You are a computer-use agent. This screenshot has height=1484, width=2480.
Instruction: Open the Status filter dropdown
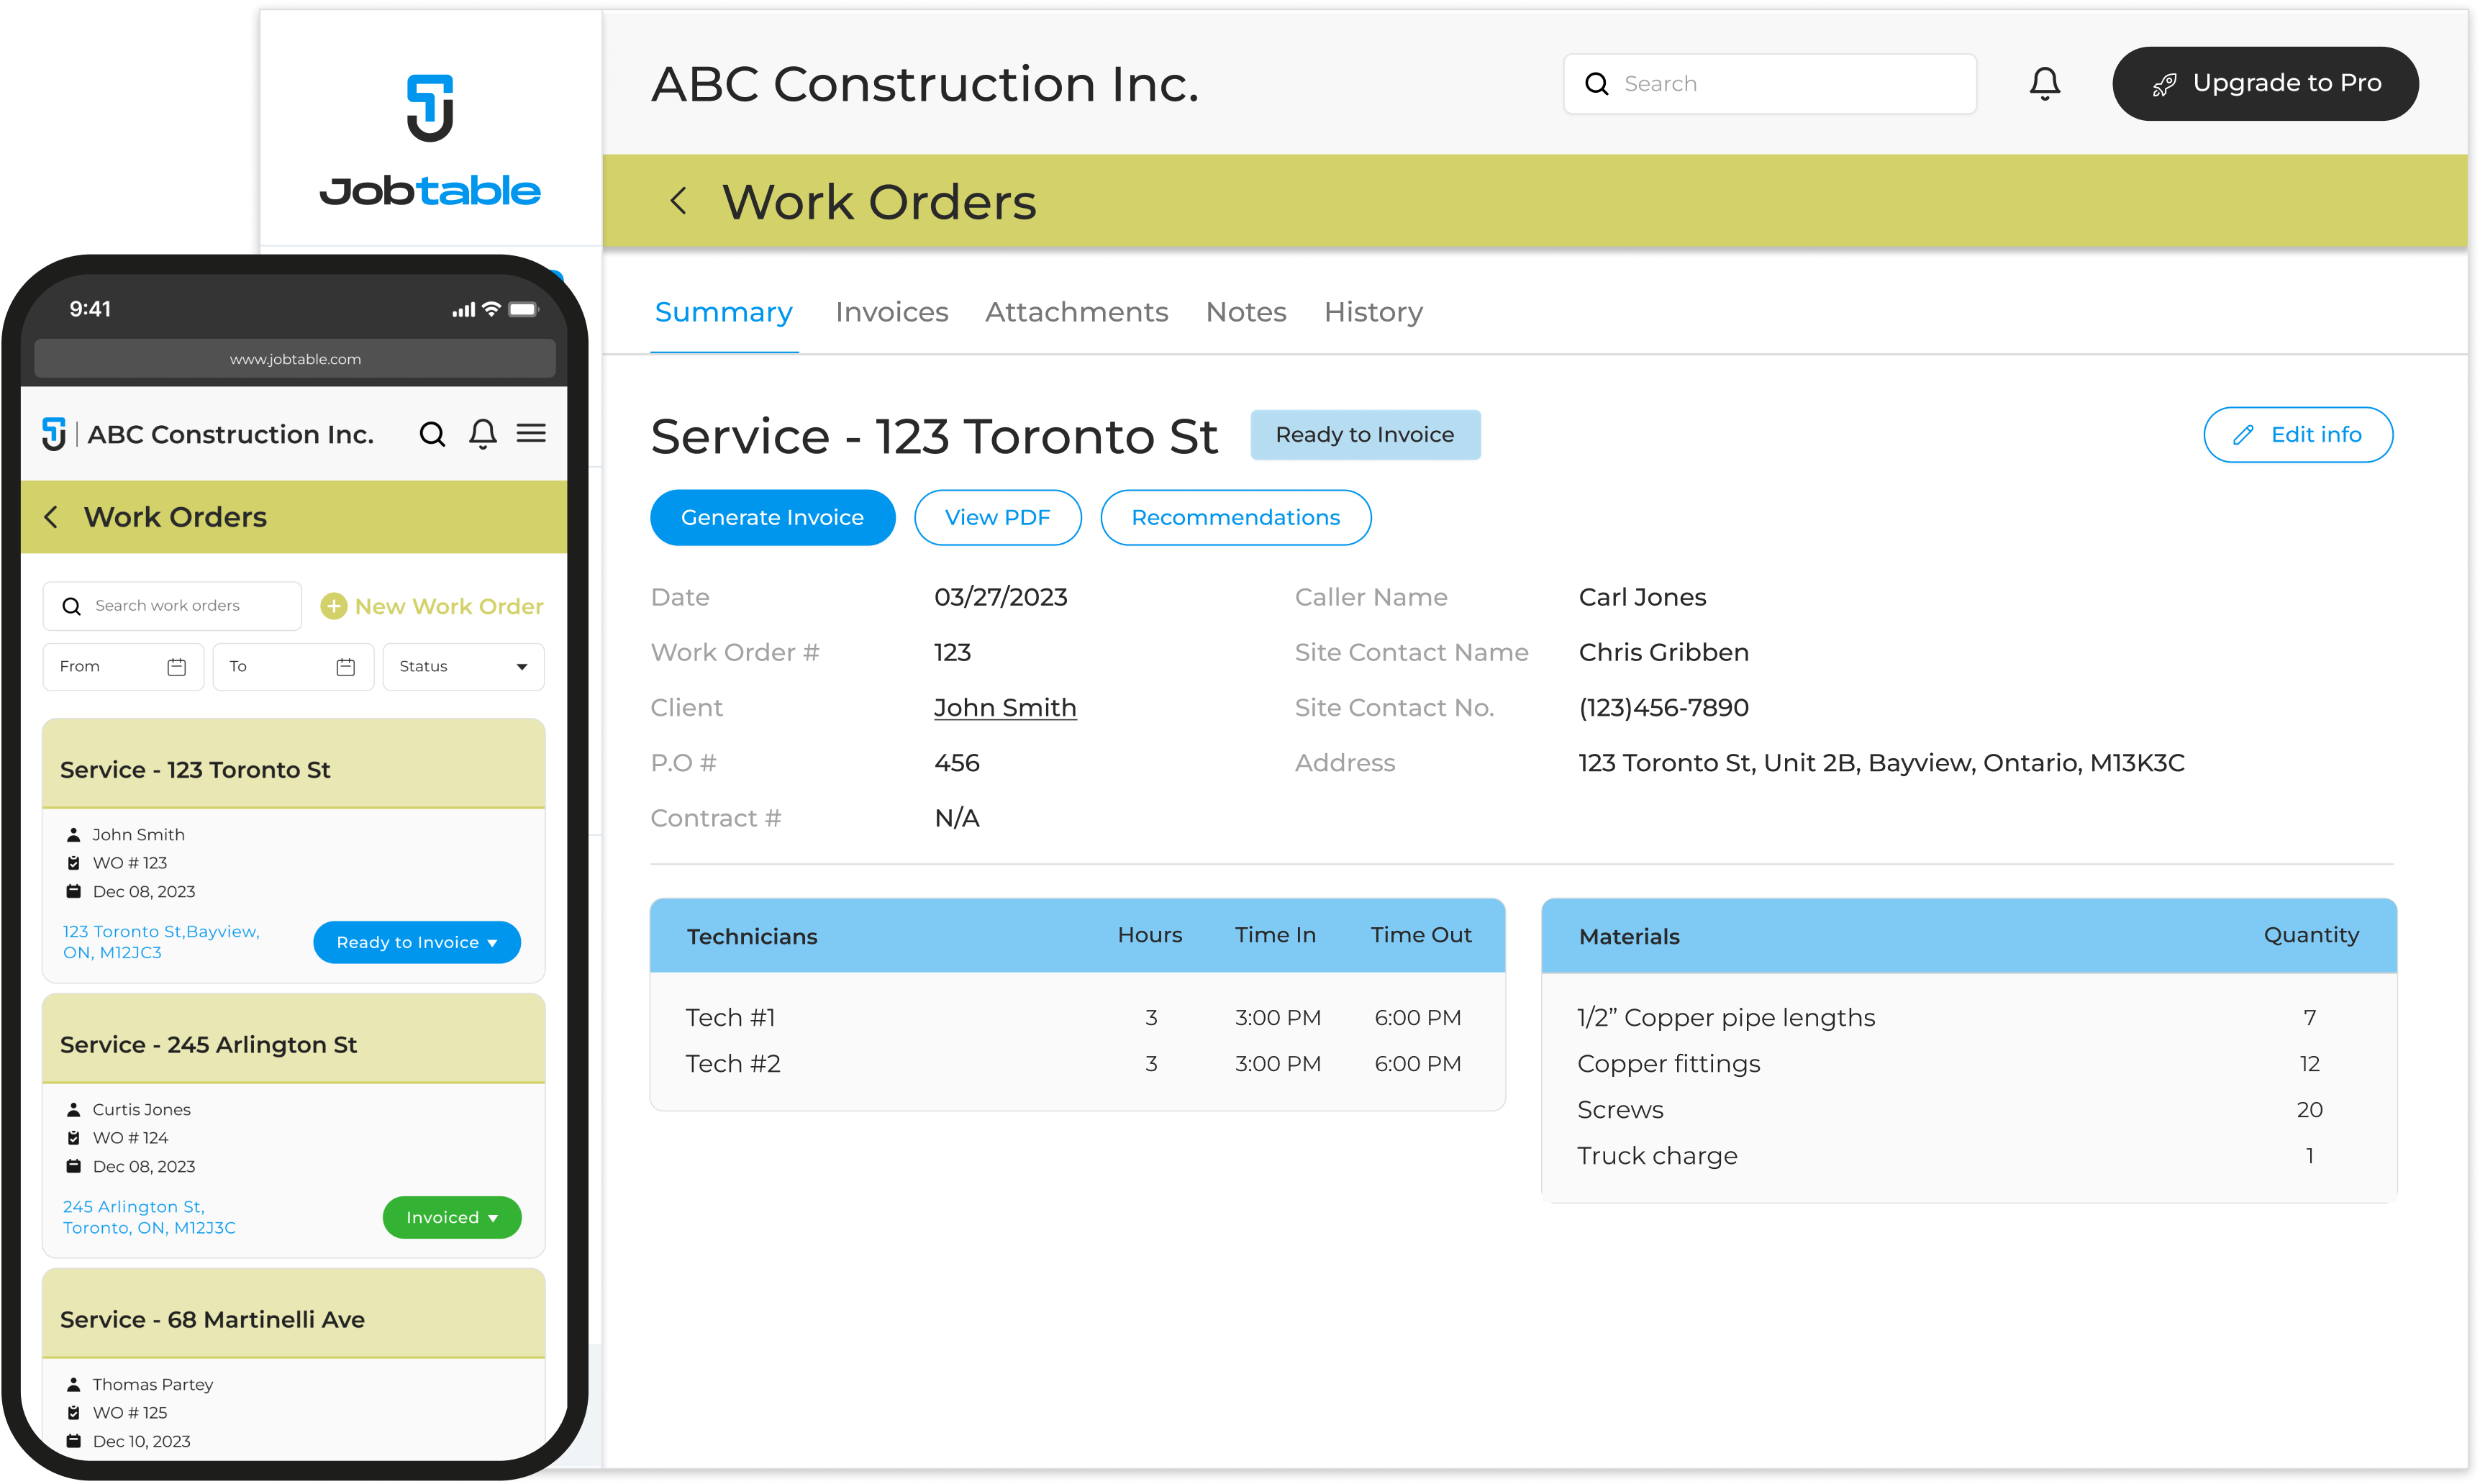(463, 667)
